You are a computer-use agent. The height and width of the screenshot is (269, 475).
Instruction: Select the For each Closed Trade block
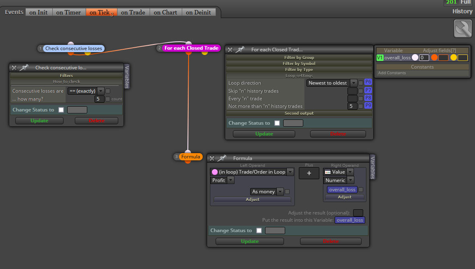pos(191,48)
